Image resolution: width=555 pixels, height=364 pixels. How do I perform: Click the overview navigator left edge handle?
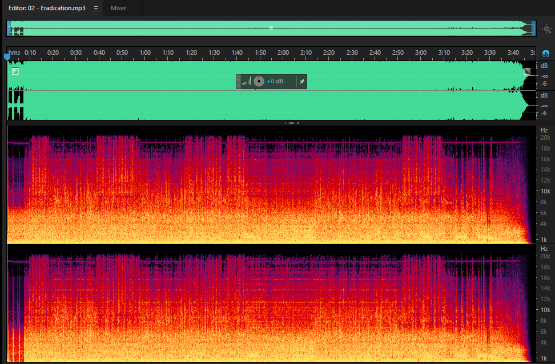click(9, 29)
